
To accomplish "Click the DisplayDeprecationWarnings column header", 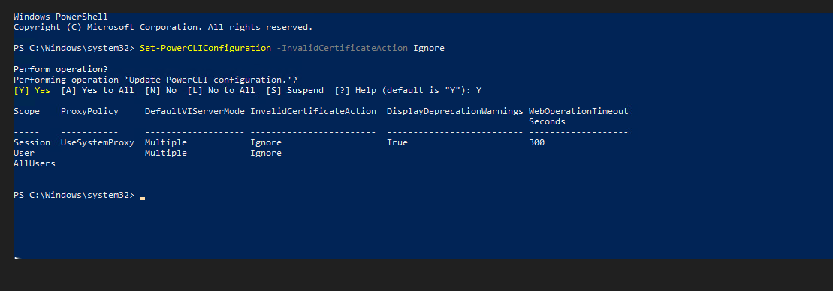I will coord(454,111).
